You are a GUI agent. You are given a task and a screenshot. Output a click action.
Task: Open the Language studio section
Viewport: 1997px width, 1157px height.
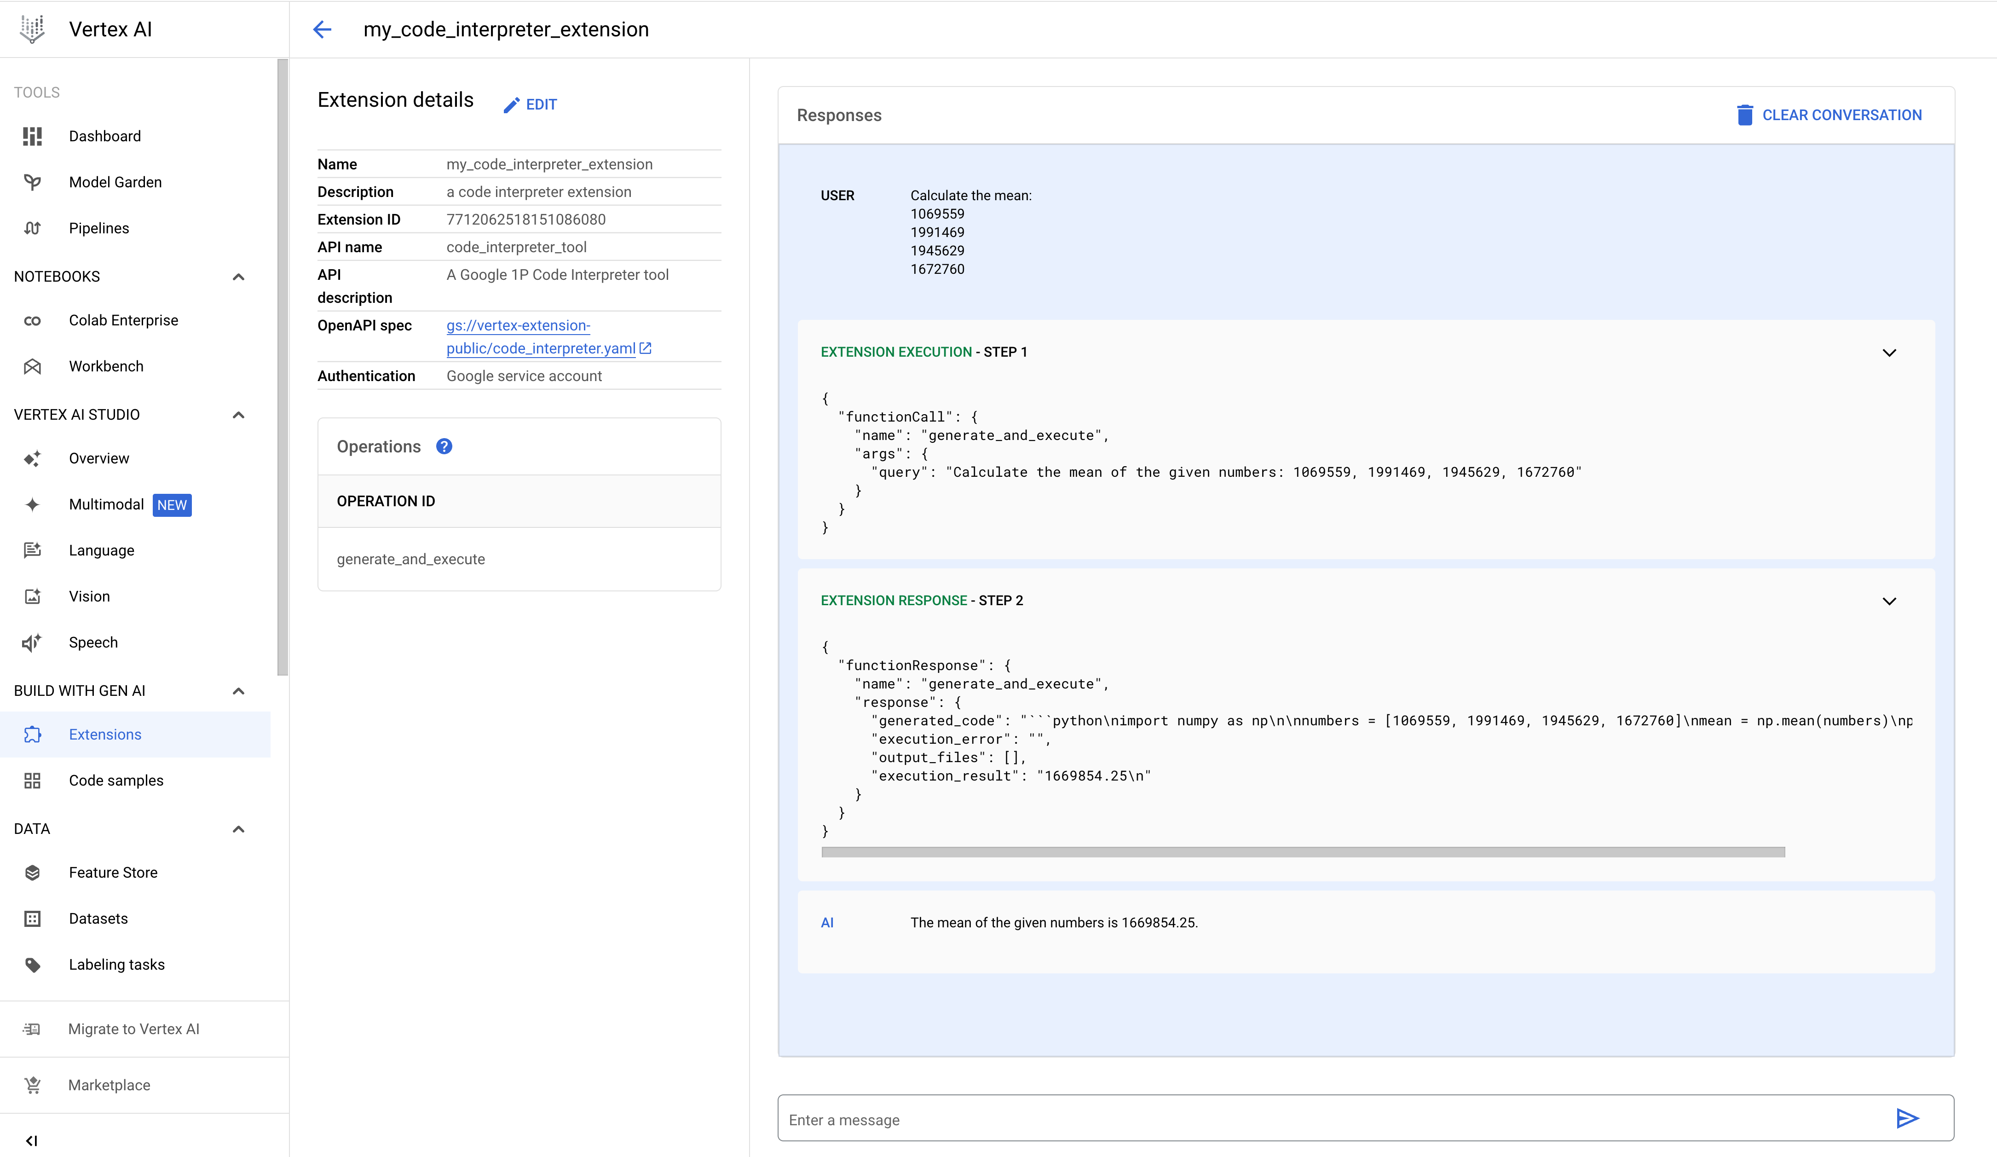coord(102,550)
